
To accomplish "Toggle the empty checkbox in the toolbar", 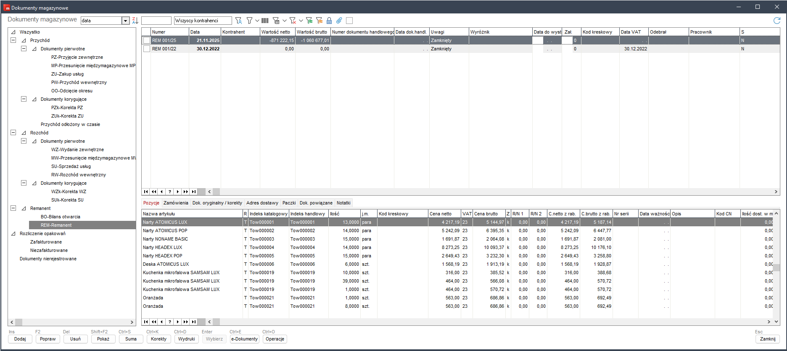I will pos(349,21).
